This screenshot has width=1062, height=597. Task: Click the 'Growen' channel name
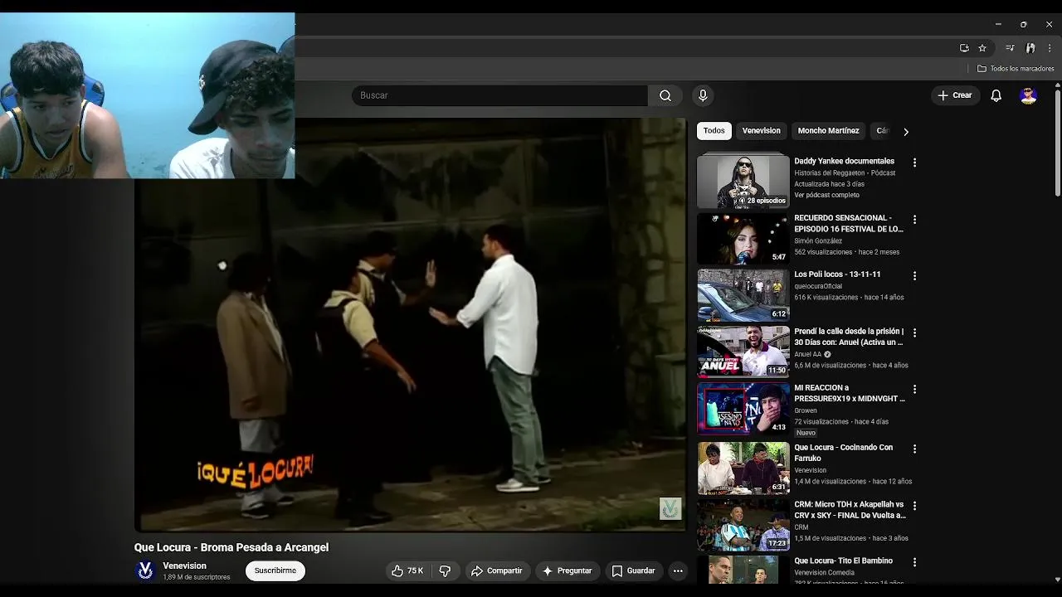806,410
